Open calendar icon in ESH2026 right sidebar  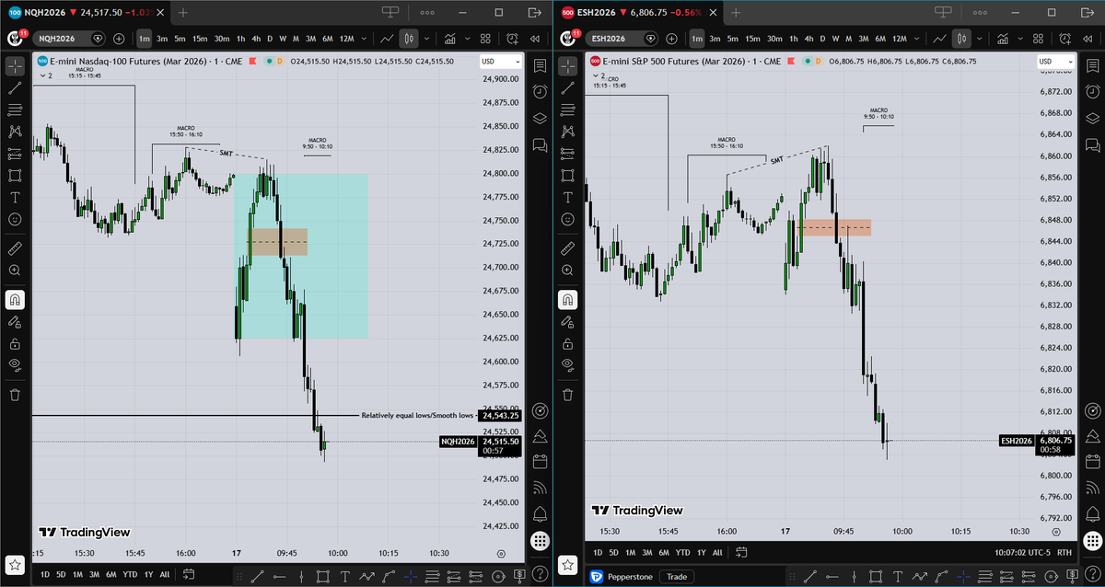point(1092,460)
